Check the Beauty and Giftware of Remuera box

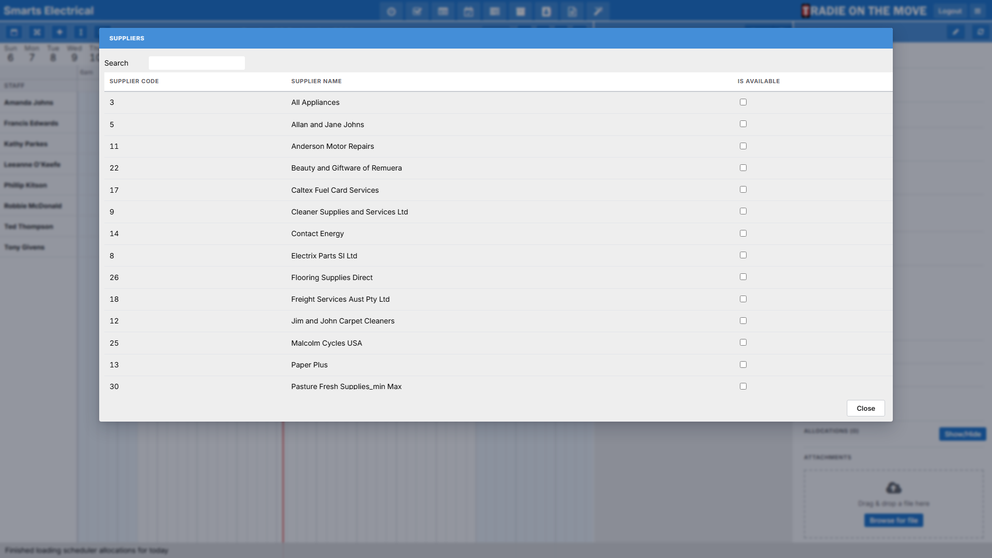pyautogui.click(x=743, y=168)
